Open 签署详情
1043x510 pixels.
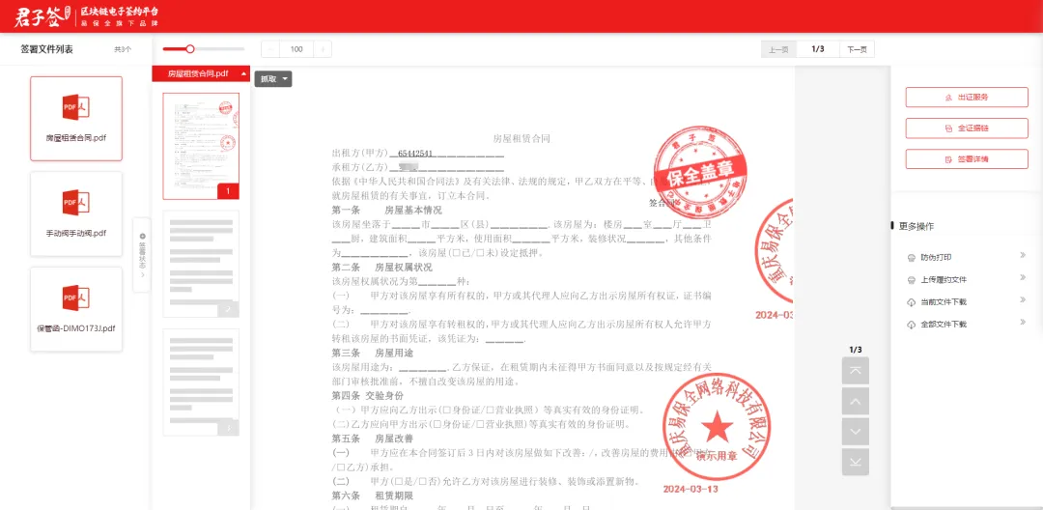click(x=967, y=159)
